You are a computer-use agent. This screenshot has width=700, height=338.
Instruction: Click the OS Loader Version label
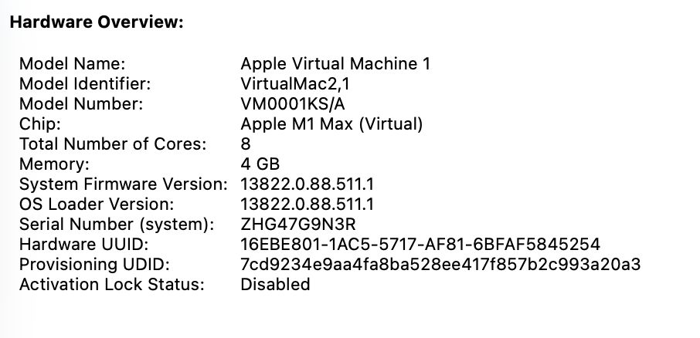tap(97, 204)
